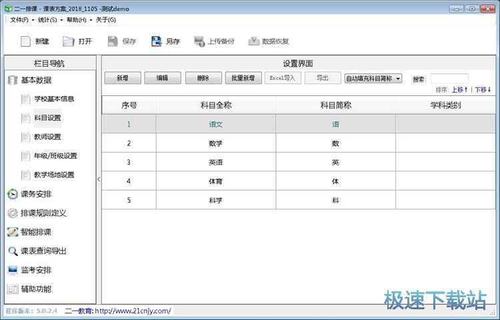
Task: Click the 编辑 button
Action: tap(163, 78)
